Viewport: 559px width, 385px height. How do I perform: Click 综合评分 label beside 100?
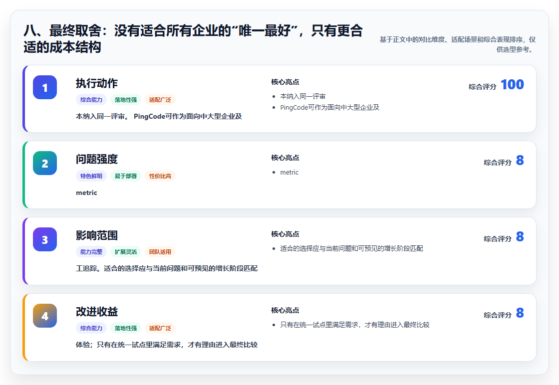click(482, 87)
